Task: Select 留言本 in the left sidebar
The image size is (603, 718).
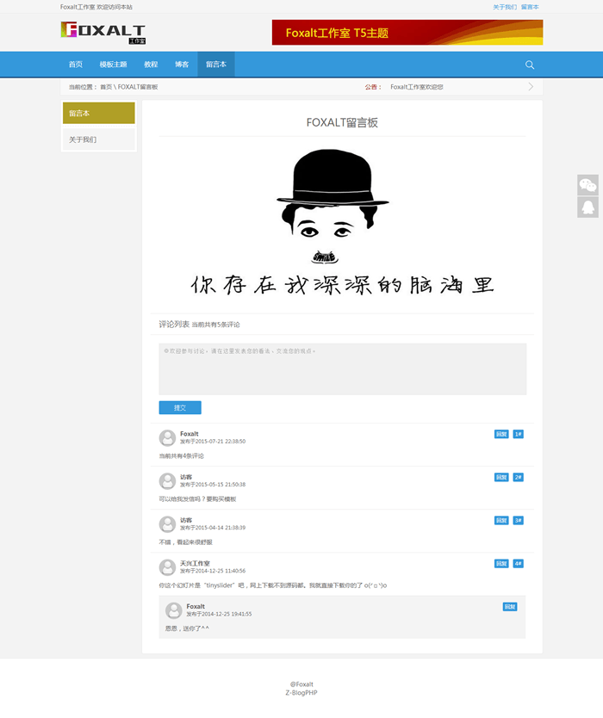Action: pos(99,113)
